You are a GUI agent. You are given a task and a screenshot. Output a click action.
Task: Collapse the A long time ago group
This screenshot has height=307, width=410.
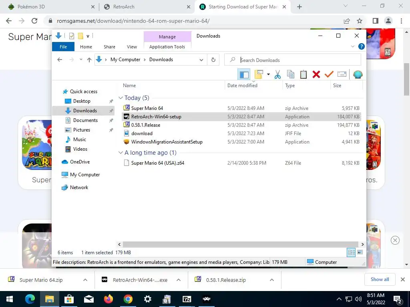[121, 153]
